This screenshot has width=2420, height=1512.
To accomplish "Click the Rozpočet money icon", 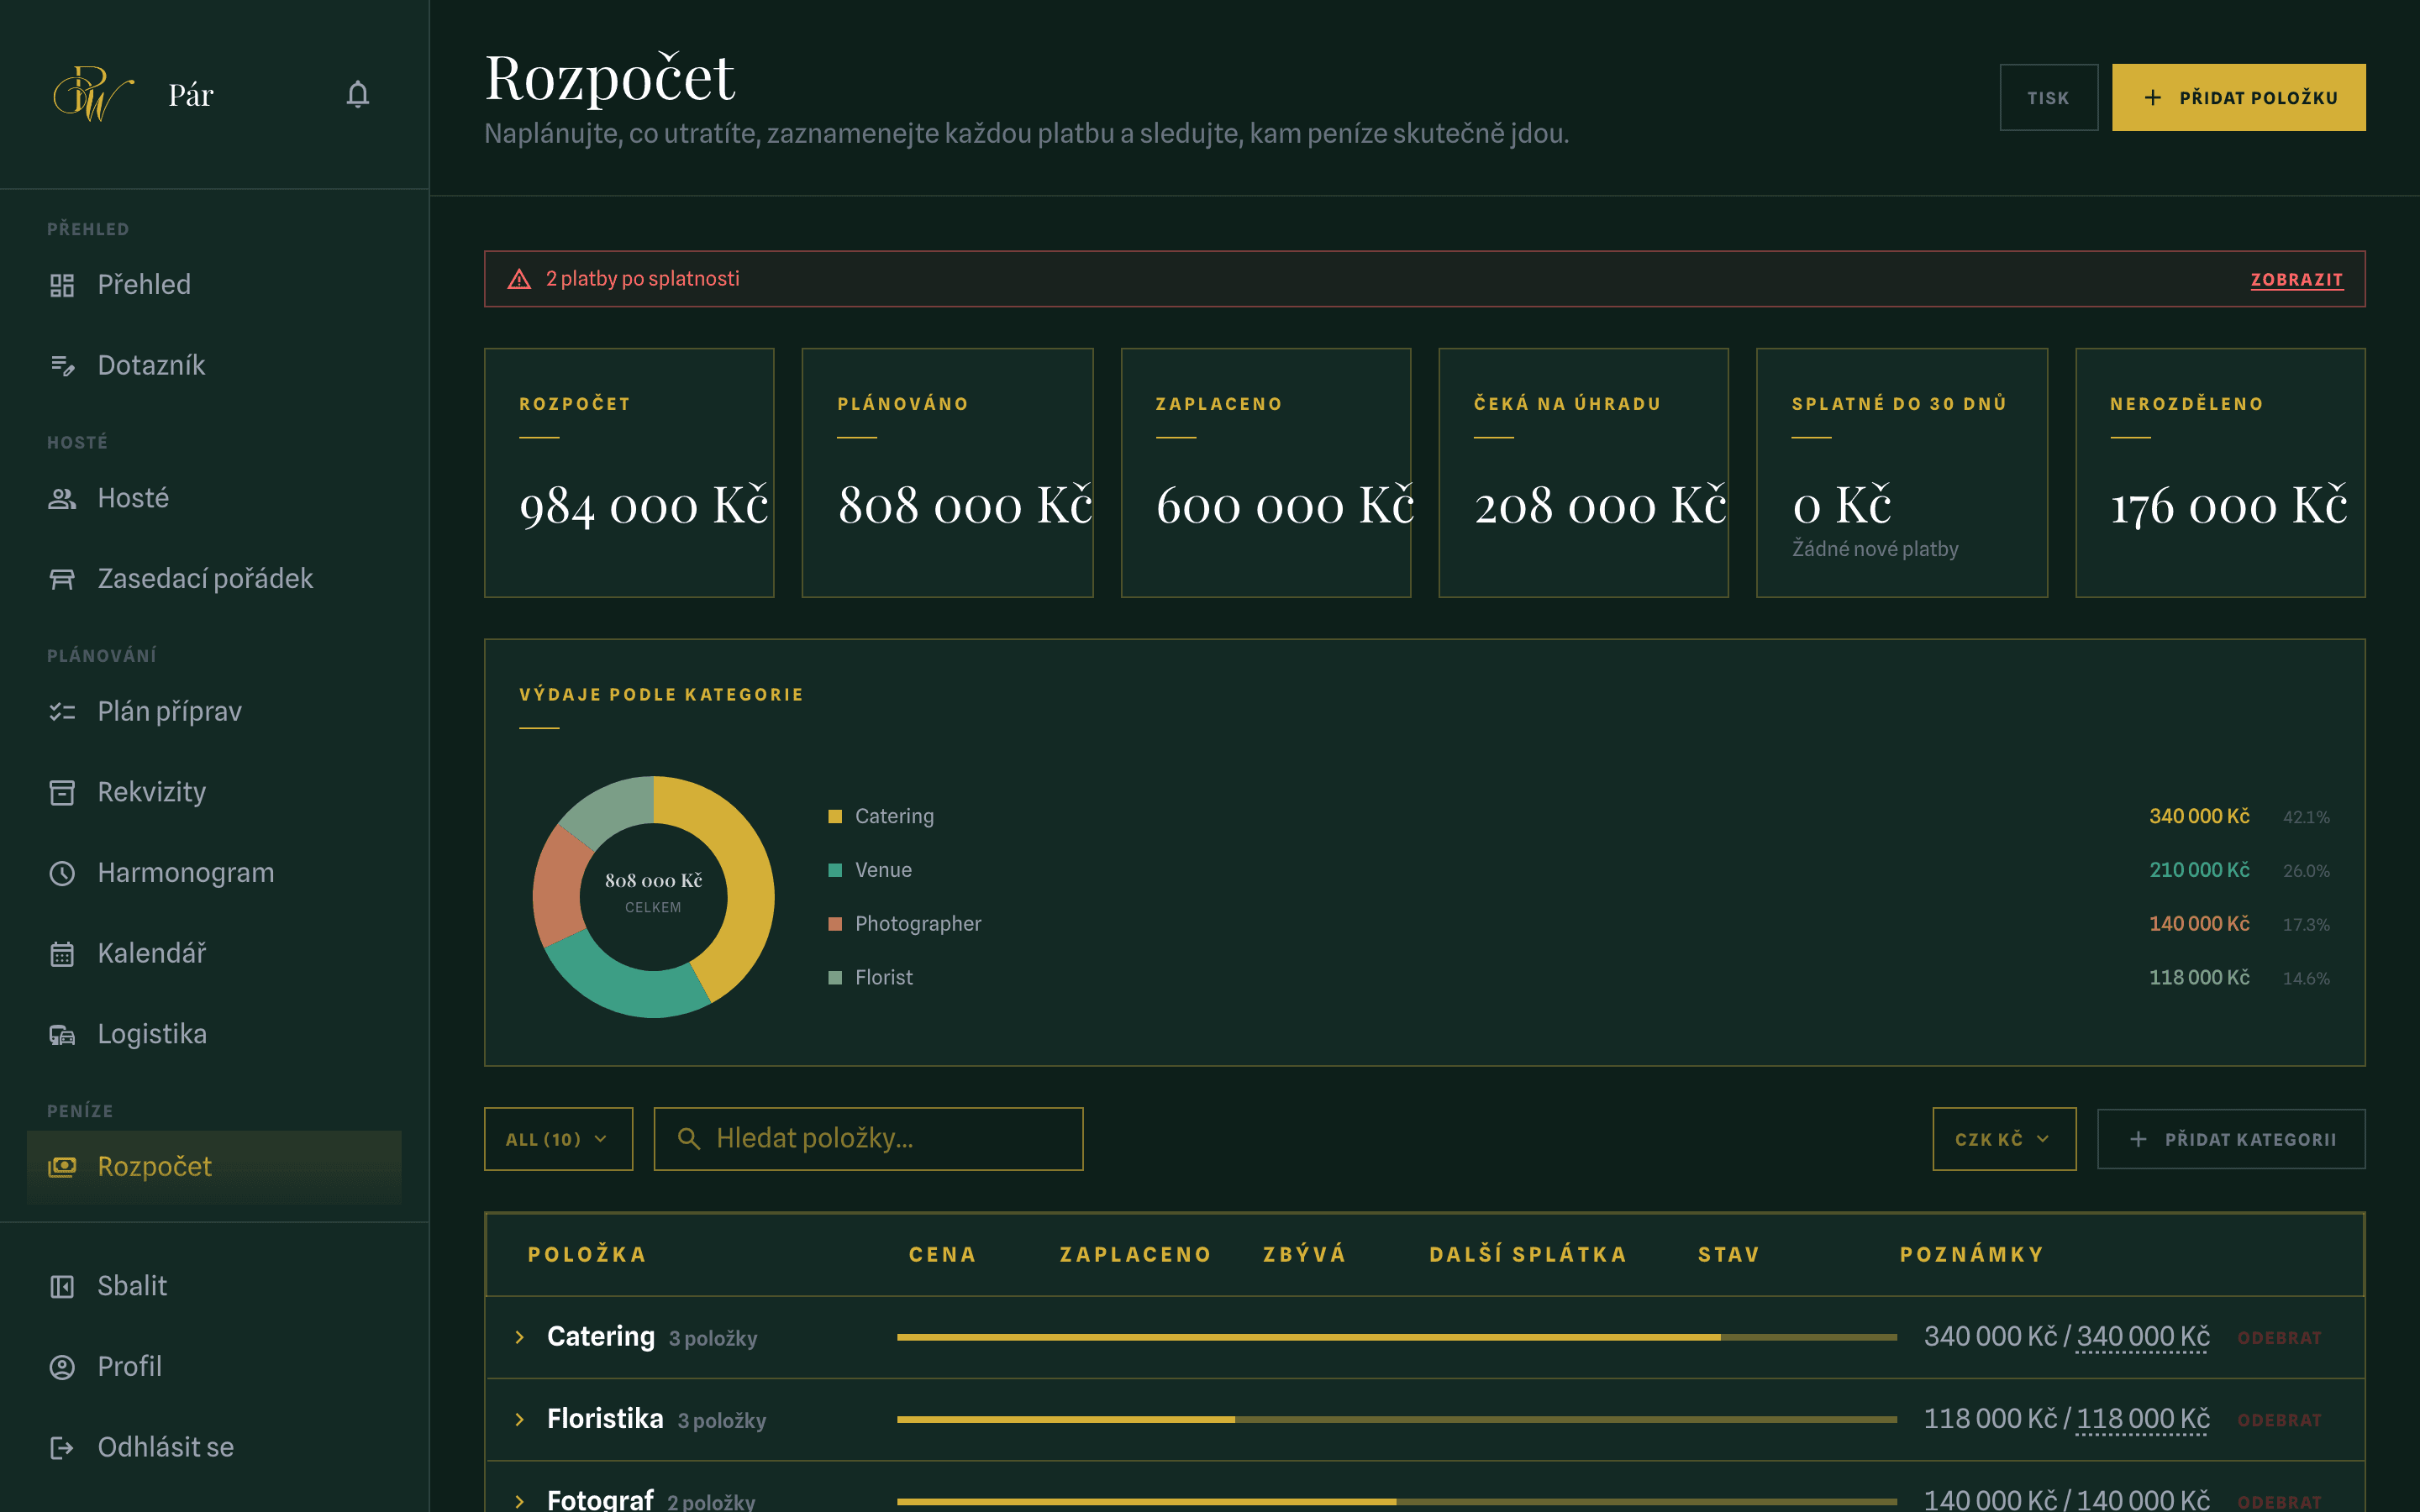I will (62, 1167).
